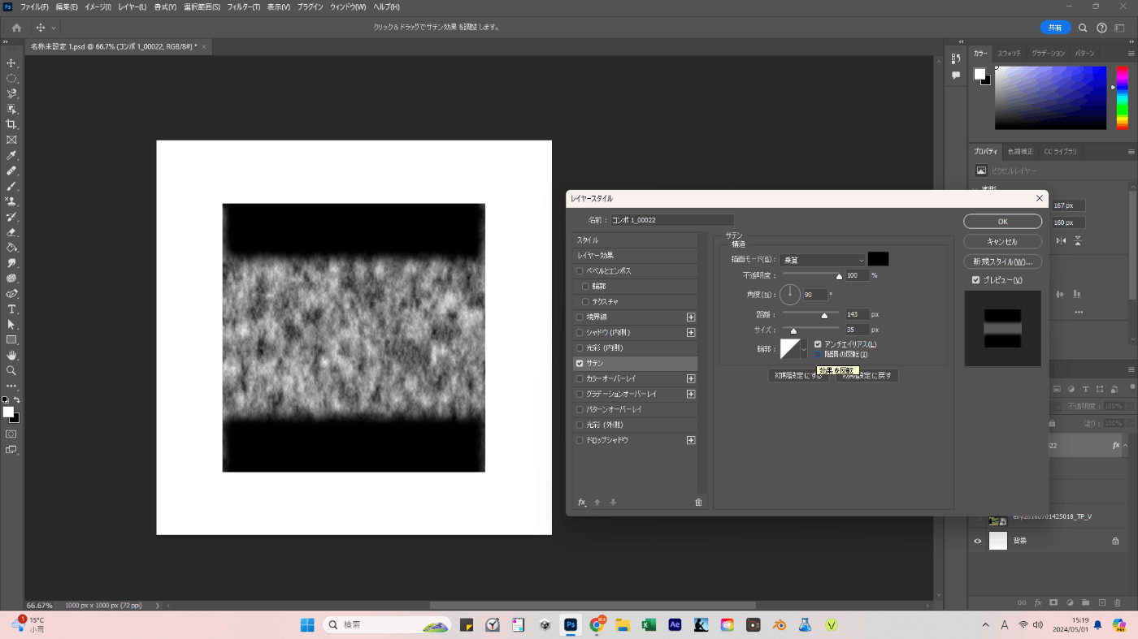Click the trash icon in Layer Style dialog
Viewport: 1138px width, 639px height.
point(697,503)
